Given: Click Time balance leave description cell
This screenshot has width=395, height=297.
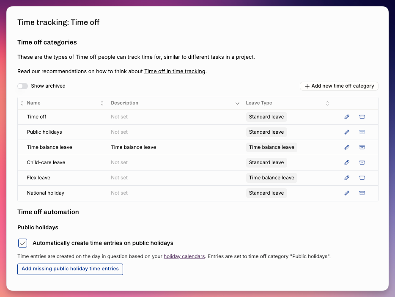Looking at the screenshot, I should (x=134, y=147).
